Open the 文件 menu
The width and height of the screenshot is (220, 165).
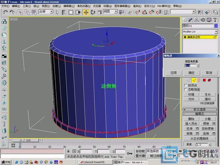pyautogui.click(x=5, y=6)
